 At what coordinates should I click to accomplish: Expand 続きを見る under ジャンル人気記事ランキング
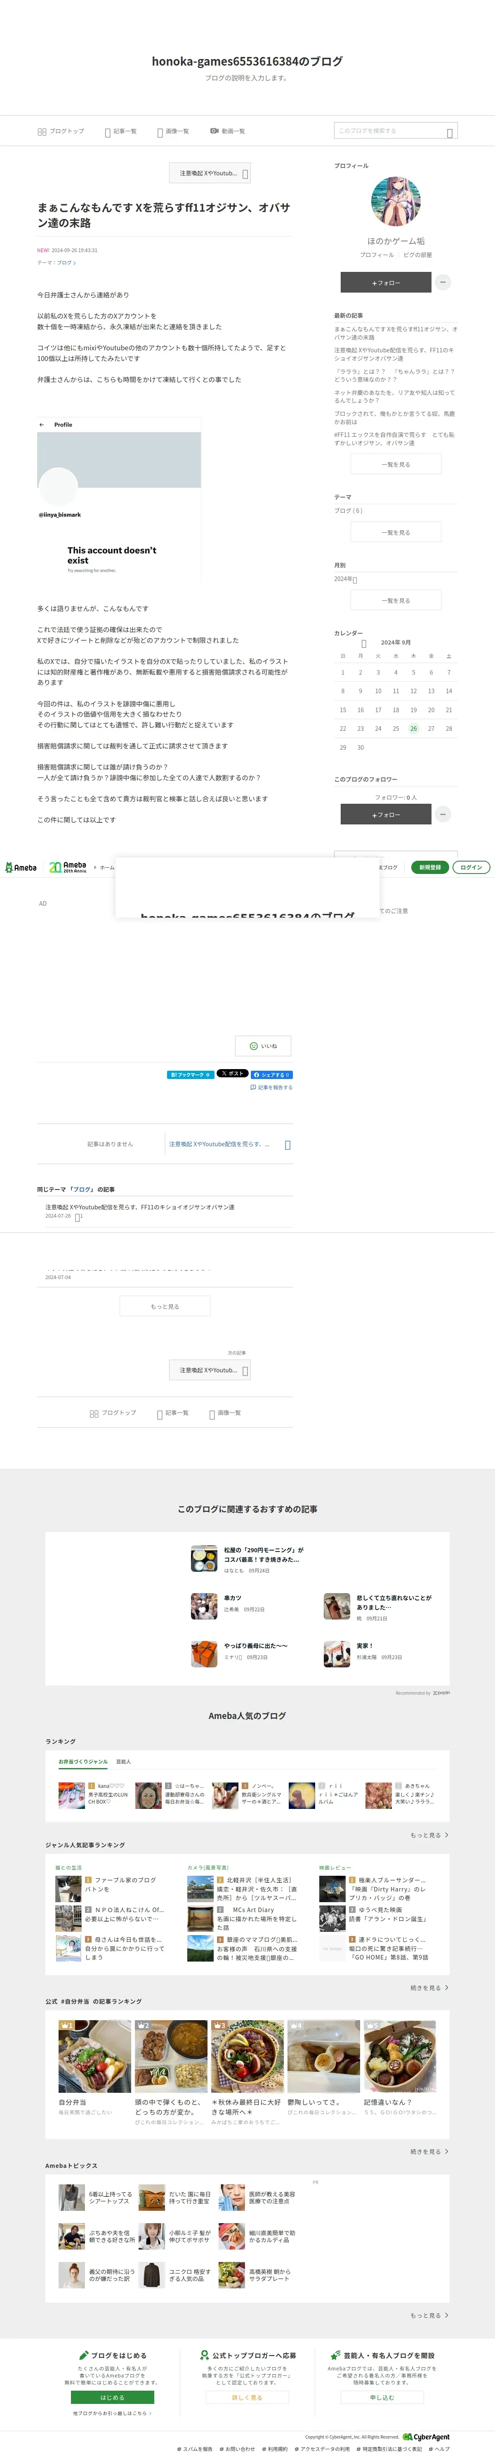[429, 1987]
